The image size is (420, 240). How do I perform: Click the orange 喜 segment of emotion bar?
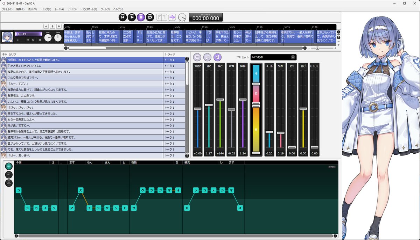(256, 129)
